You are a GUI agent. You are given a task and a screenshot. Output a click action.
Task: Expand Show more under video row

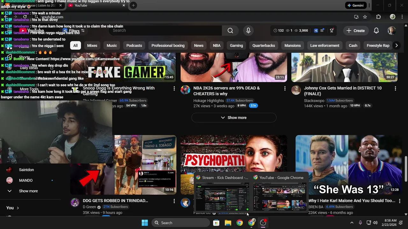coord(234,118)
